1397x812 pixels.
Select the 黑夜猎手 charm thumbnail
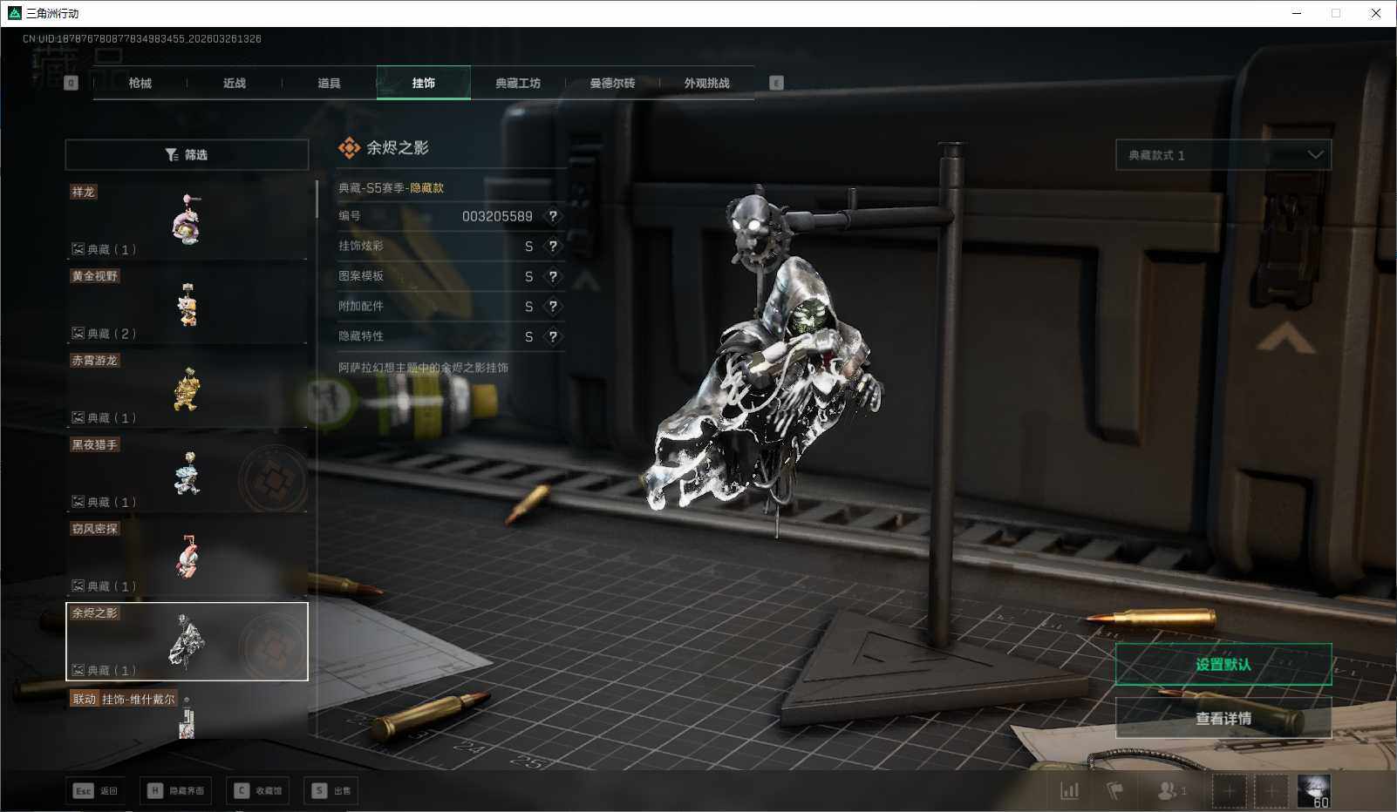(x=187, y=473)
